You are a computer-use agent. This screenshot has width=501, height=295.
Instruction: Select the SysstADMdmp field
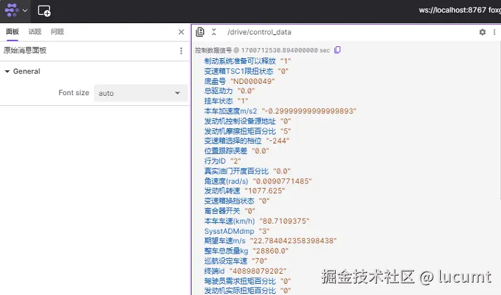click(229, 231)
